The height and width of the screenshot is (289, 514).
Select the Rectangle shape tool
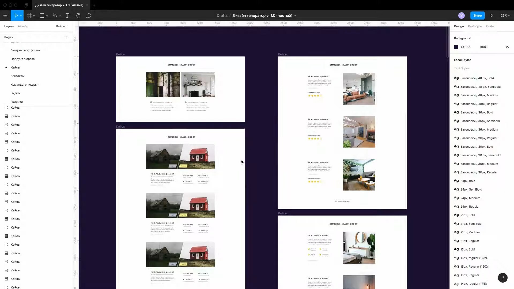(42, 16)
